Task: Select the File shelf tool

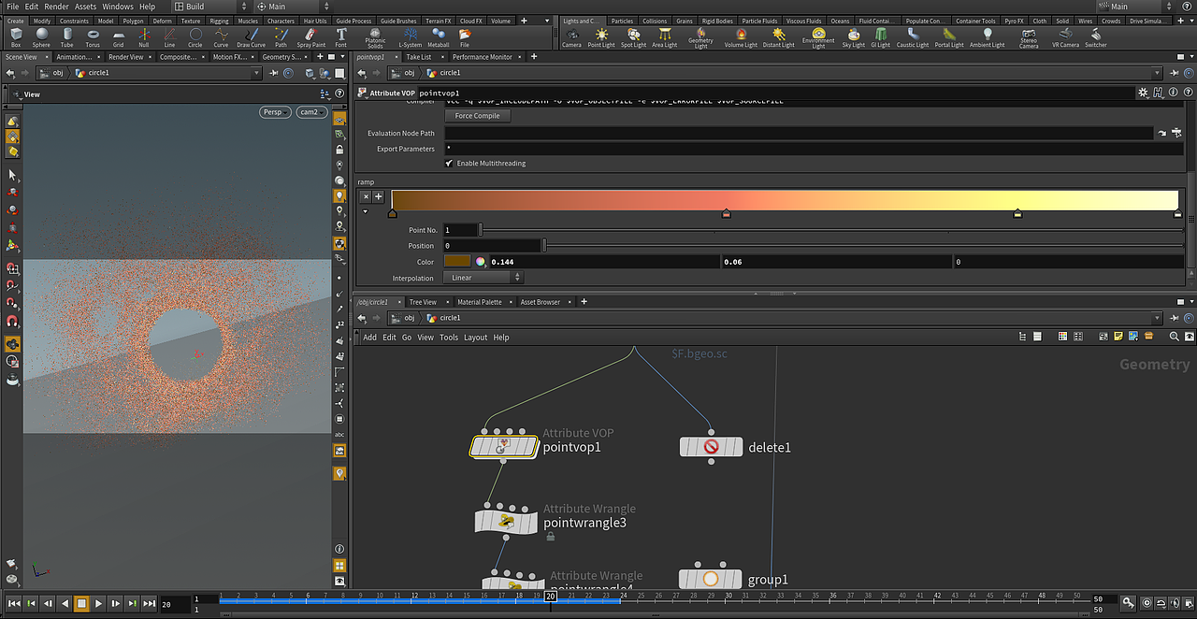Action: pos(465,37)
